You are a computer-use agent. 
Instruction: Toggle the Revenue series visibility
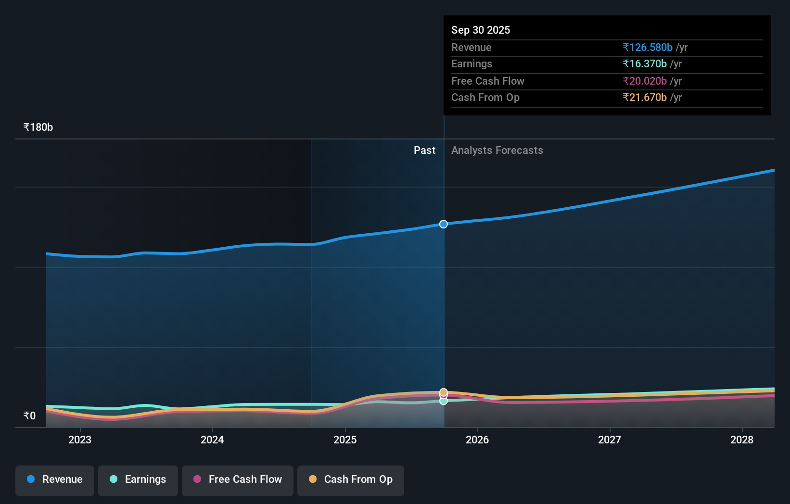click(54, 480)
